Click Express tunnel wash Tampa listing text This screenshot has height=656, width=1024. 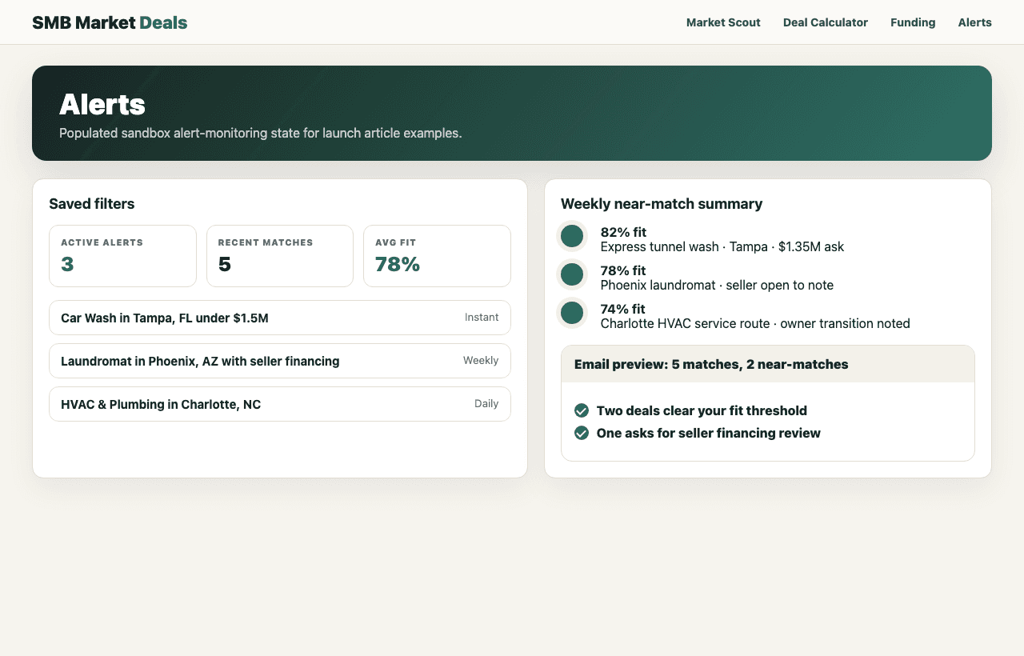coord(722,247)
